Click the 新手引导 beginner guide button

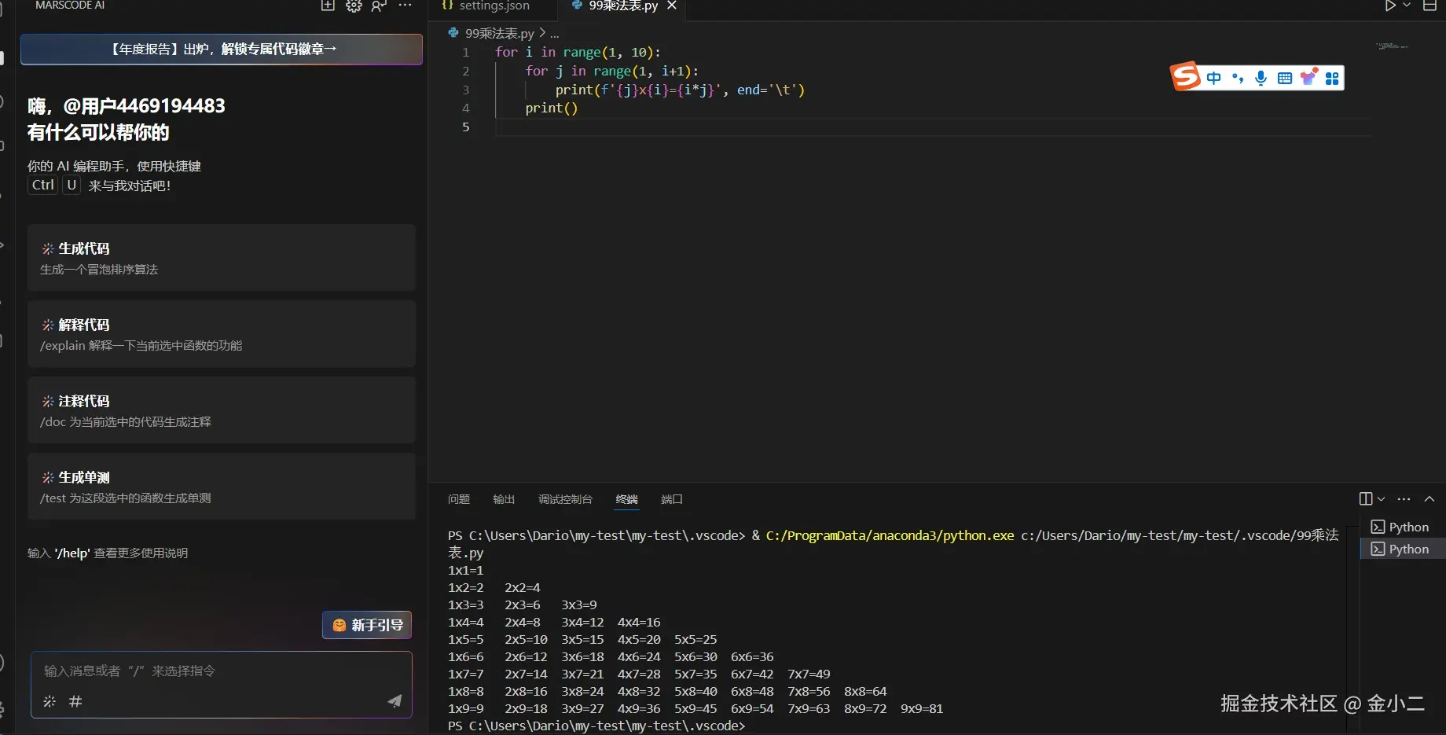click(367, 625)
